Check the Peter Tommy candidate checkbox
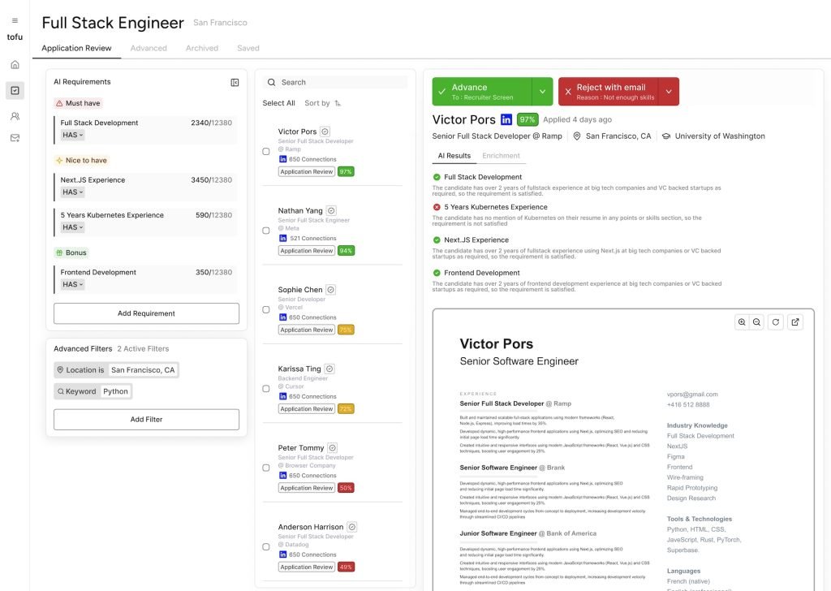831x591 pixels. [266, 468]
